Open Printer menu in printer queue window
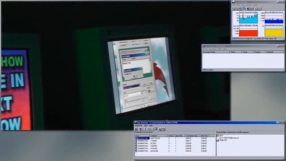The width and height of the screenshot is (286, 161). pos(205,49)
